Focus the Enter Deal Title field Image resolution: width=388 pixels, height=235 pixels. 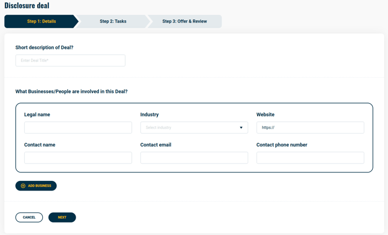point(70,60)
